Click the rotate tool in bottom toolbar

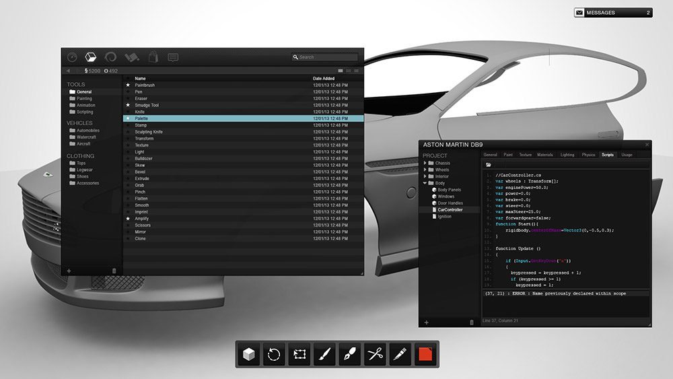(x=273, y=353)
